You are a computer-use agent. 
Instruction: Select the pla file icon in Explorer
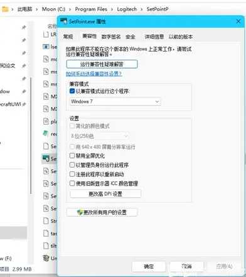pyautogui.click(x=46, y=122)
